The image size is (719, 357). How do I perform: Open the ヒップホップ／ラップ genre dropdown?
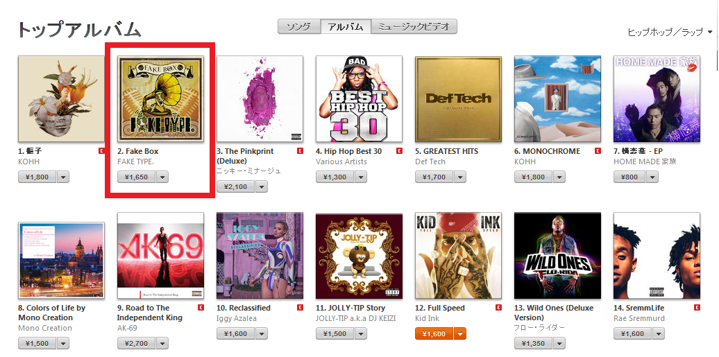[x=670, y=32]
